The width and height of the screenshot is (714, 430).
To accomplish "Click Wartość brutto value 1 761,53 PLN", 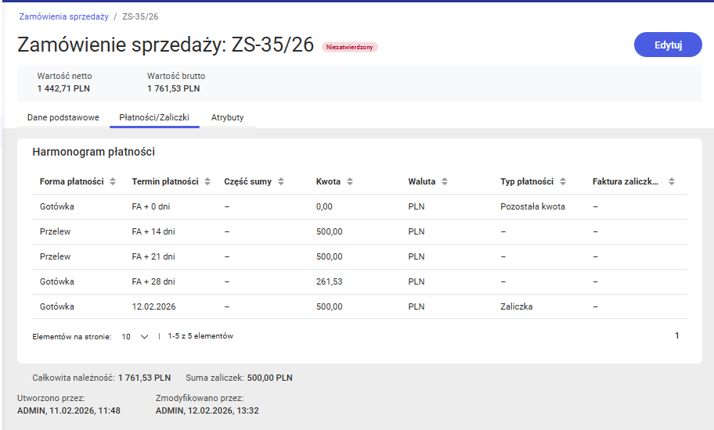I will [x=174, y=88].
